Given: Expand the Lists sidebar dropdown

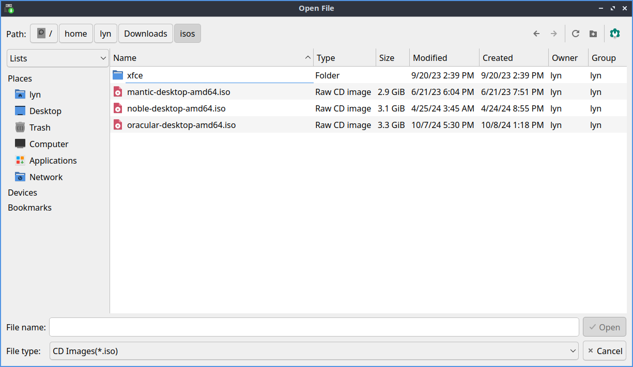Looking at the screenshot, I should (58, 58).
